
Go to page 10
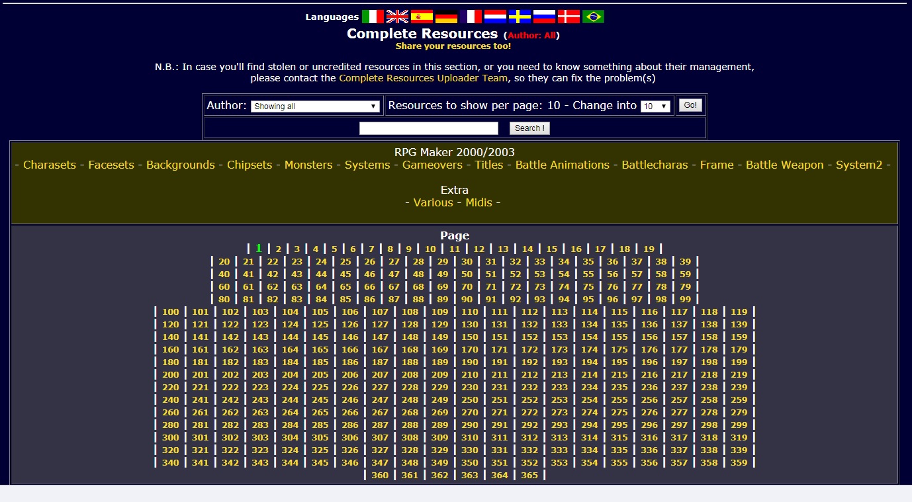tap(430, 249)
